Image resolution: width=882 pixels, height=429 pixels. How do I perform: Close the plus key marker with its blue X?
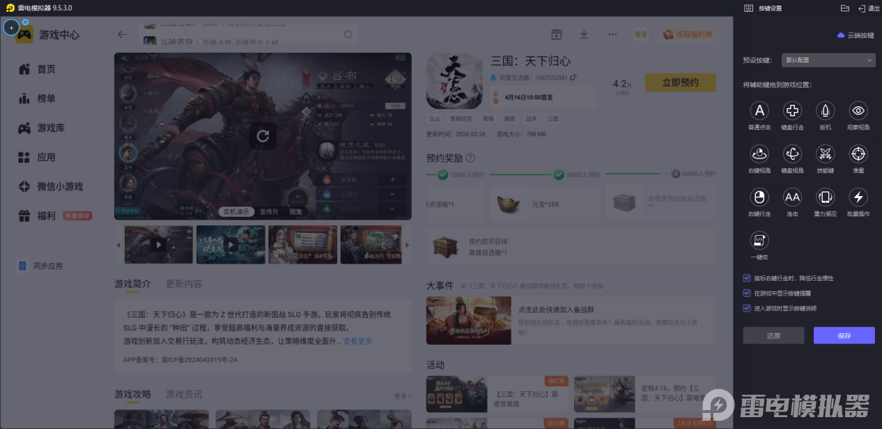pos(26,22)
